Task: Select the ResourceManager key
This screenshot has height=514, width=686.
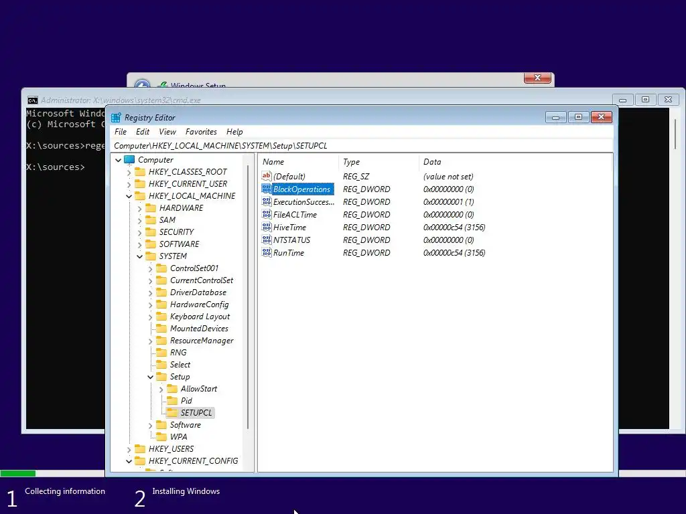Action: pos(202,341)
